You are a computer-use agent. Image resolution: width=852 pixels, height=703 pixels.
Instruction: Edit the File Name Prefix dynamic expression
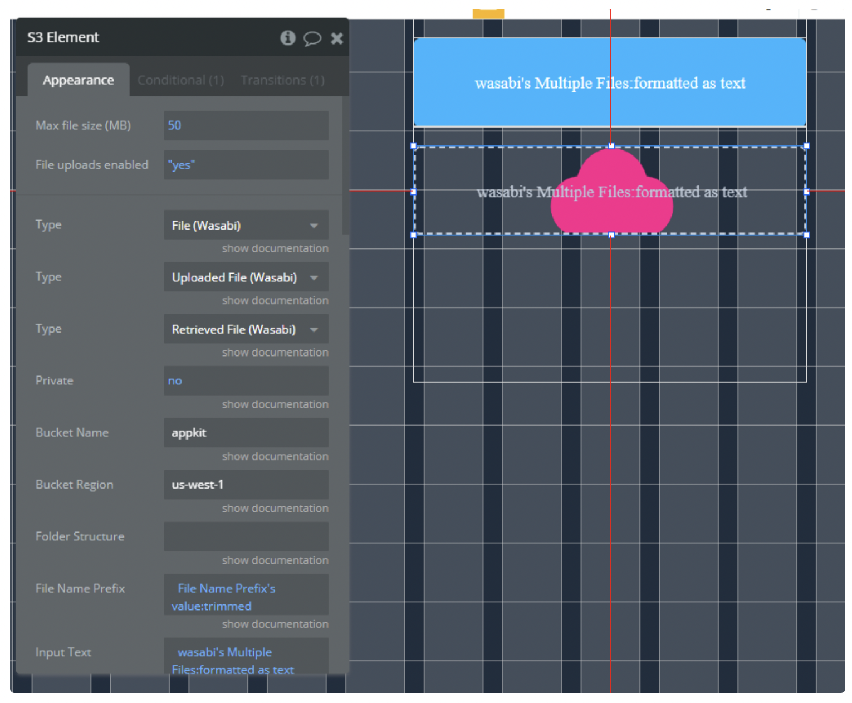click(246, 595)
